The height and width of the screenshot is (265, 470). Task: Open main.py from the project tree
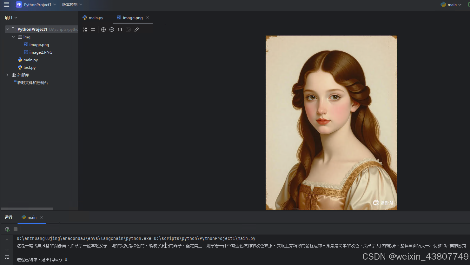click(x=30, y=60)
